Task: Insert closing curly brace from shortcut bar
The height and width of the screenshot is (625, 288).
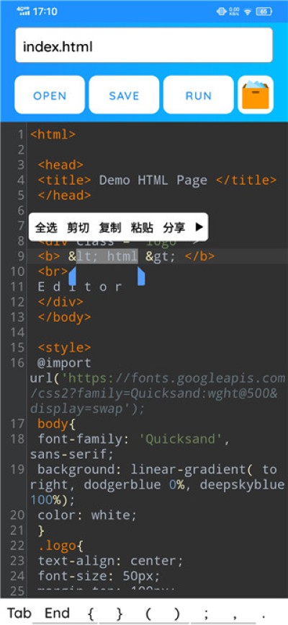Action: tap(120, 613)
